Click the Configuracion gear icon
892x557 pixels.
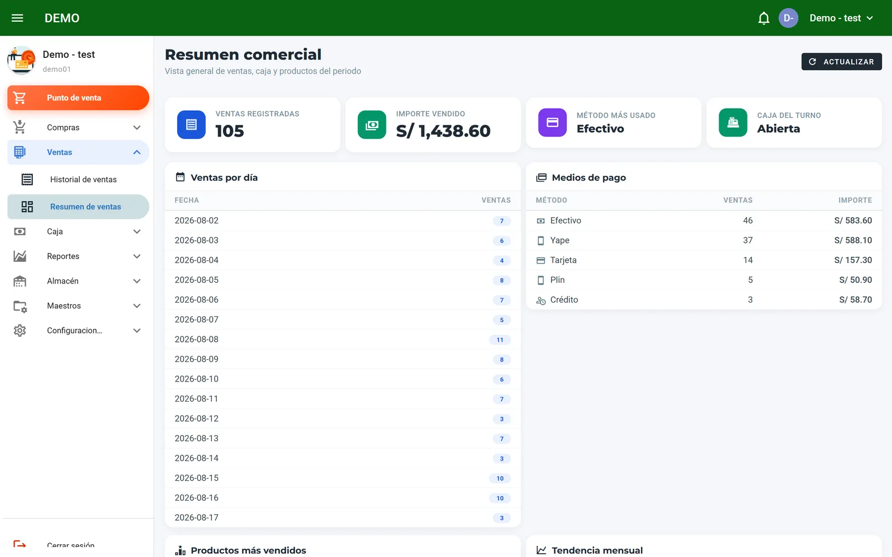click(20, 331)
